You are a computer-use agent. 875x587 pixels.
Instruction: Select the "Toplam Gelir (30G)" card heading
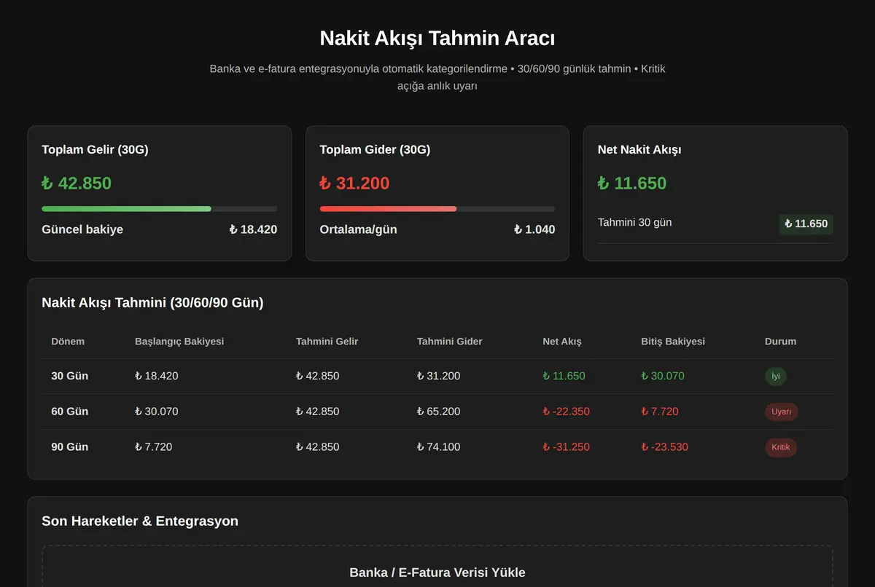(95, 150)
